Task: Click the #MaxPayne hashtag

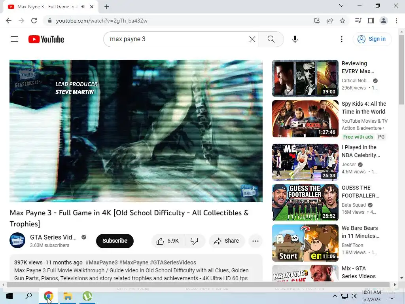Action: pyautogui.click(x=134, y=262)
